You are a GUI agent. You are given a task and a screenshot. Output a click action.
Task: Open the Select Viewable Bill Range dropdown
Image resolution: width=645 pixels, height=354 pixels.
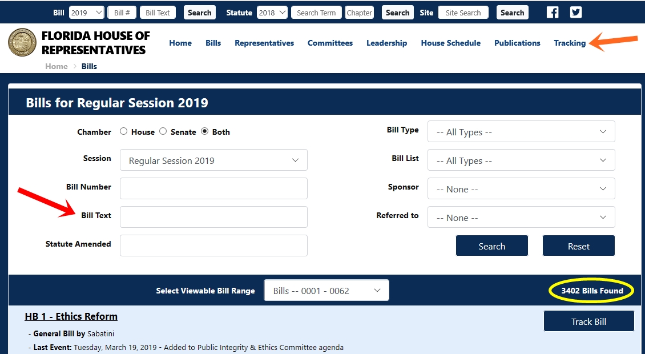coord(326,290)
